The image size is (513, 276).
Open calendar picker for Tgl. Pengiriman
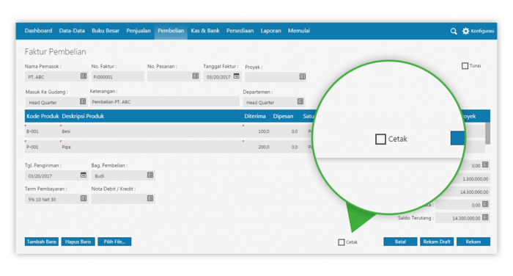pos(84,175)
